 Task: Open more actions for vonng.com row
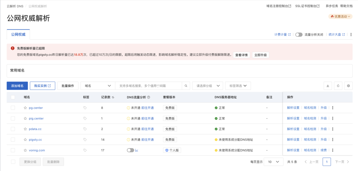[x=333, y=150]
